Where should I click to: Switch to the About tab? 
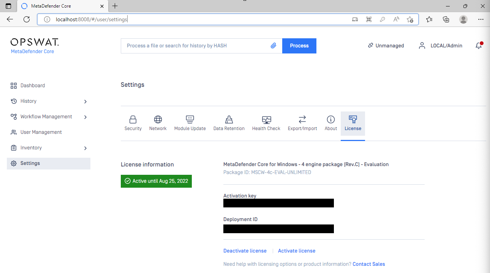[x=331, y=124]
